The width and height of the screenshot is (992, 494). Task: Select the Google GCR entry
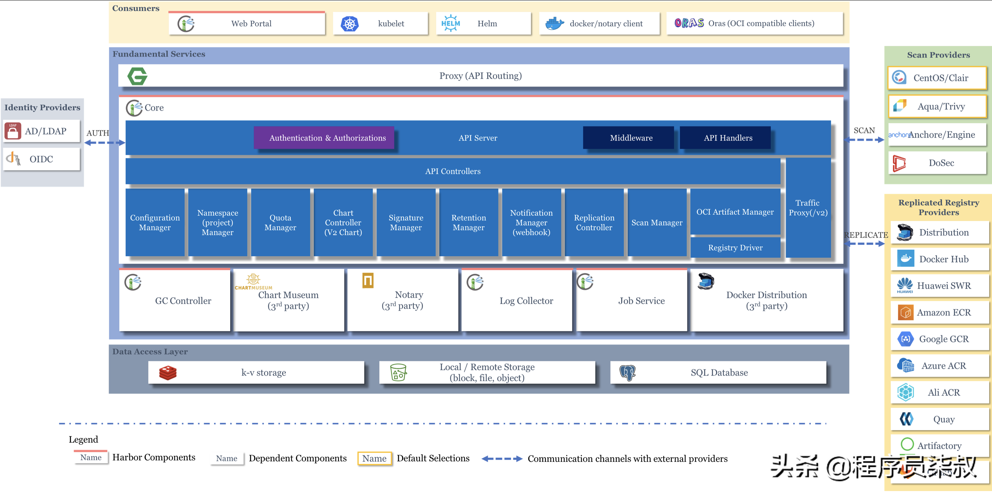(940, 339)
